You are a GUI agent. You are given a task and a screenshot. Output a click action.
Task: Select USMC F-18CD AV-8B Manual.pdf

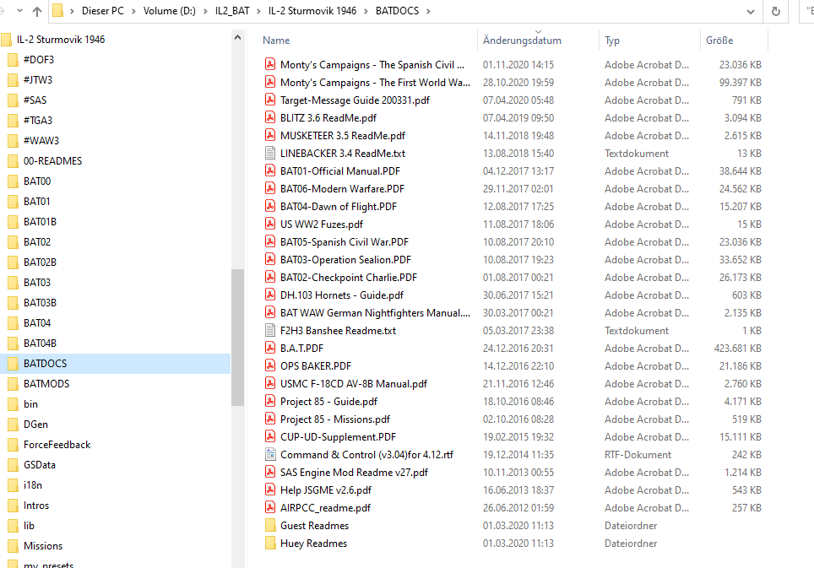354,384
